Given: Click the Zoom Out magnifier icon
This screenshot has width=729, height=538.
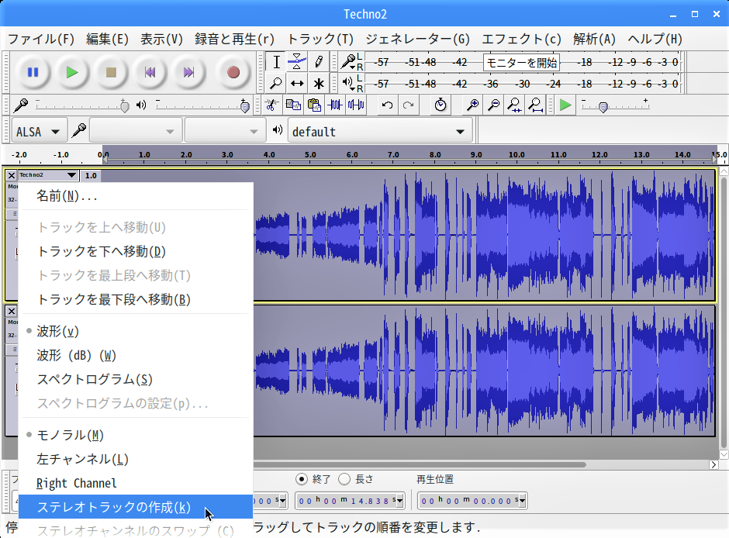Looking at the screenshot, I should pos(493,105).
